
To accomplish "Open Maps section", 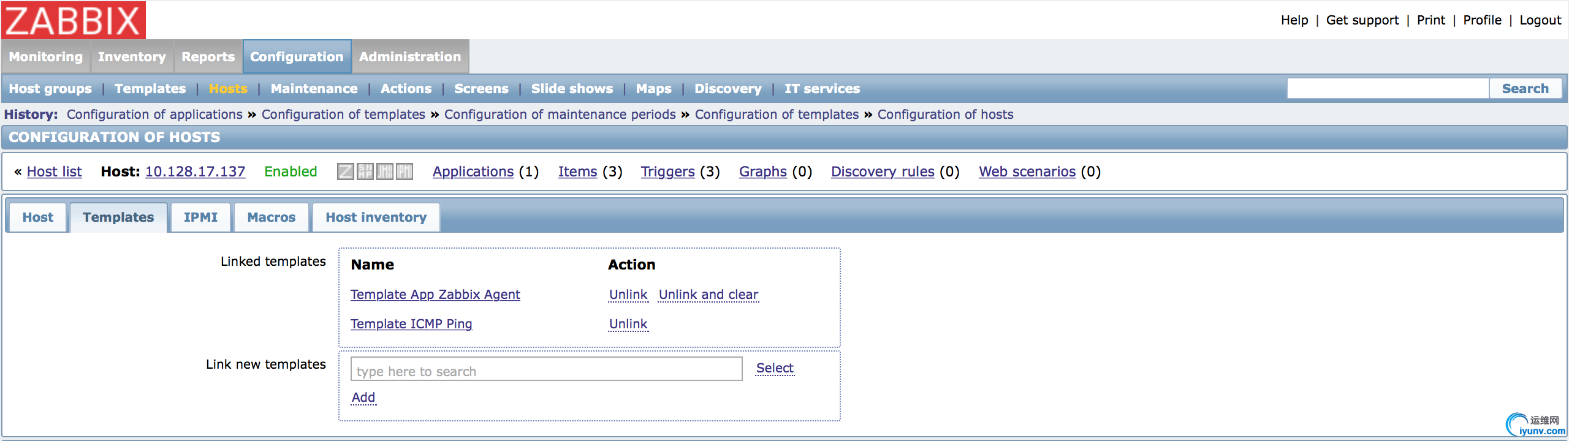I will [x=653, y=89].
